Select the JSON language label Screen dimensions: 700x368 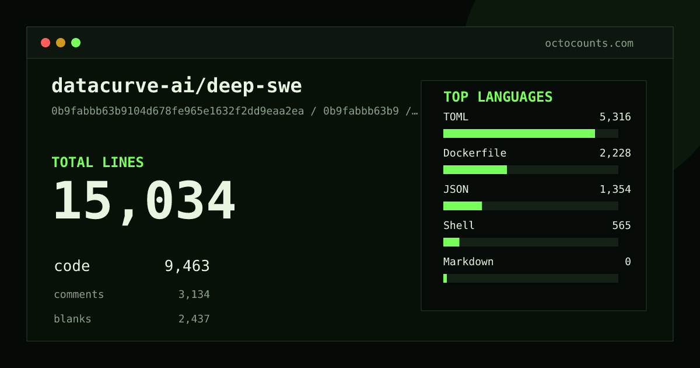pyautogui.click(x=456, y=189)
